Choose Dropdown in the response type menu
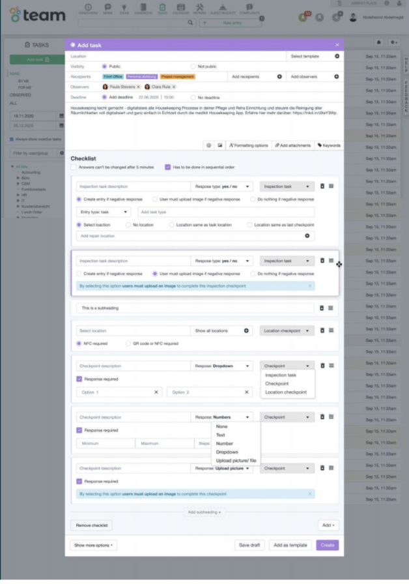This screenshot has height=584, width=409. [x=227, y=452]
